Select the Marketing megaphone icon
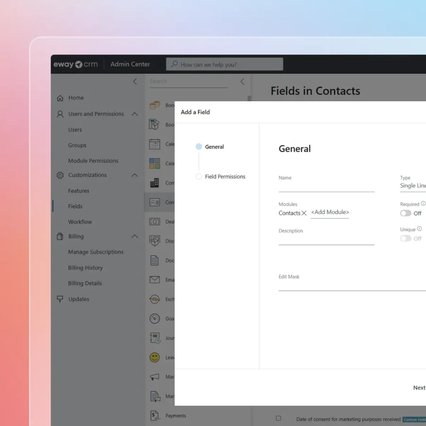426x426 pixels. pos(155,377)
